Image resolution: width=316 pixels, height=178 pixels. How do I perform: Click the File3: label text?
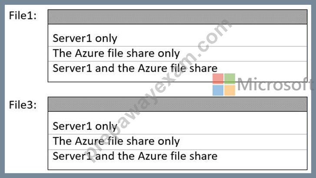(23, 105)
